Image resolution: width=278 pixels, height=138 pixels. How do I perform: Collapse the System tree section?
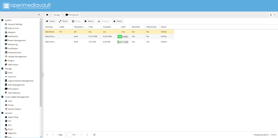coord(2,20)
